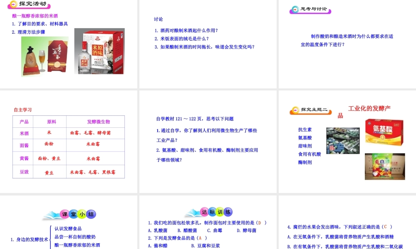The height and width of the screenshot is (249, 416).
Task: Click 酶制剂 in the product list
Action: tap(305, 162)
